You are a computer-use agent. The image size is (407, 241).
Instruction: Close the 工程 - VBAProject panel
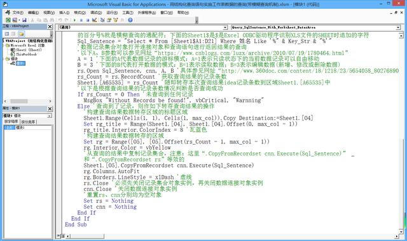(x=50, y=27)
